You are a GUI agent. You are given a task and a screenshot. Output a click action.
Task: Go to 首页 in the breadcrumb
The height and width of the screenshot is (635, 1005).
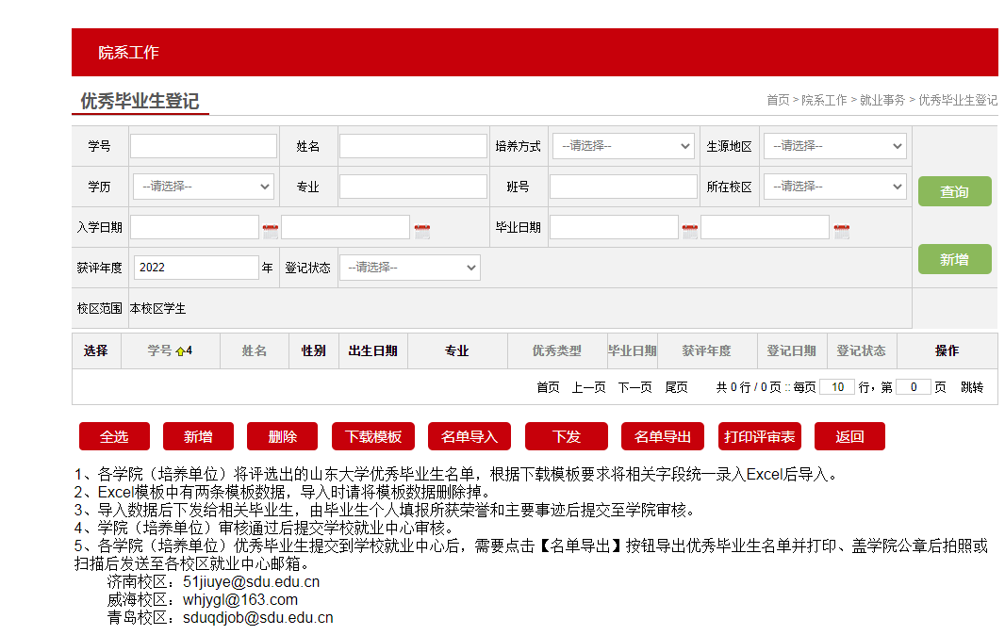tap(778, 100)
